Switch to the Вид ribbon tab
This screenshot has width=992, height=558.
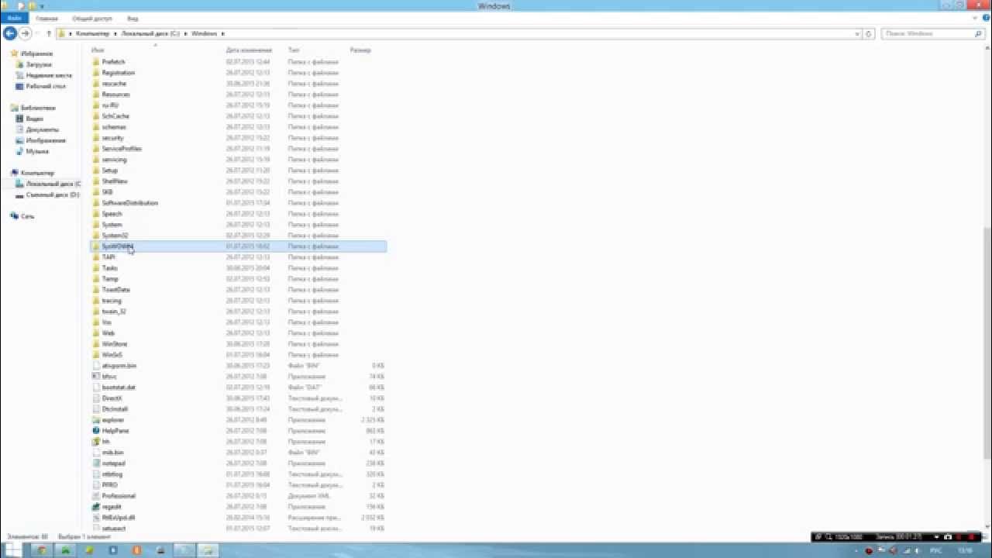[133, 18]
